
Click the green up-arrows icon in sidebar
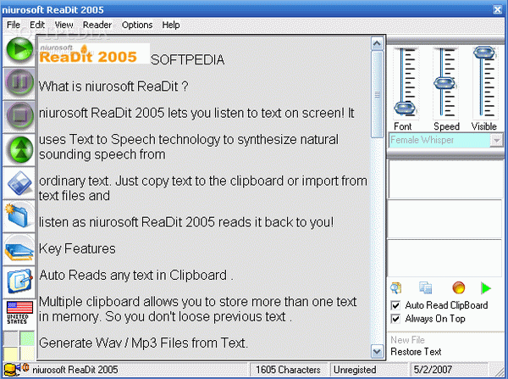coord(19,151)
